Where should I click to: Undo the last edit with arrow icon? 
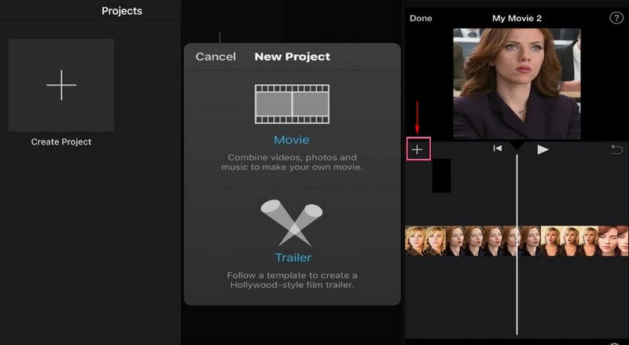[x=616, y=149]
